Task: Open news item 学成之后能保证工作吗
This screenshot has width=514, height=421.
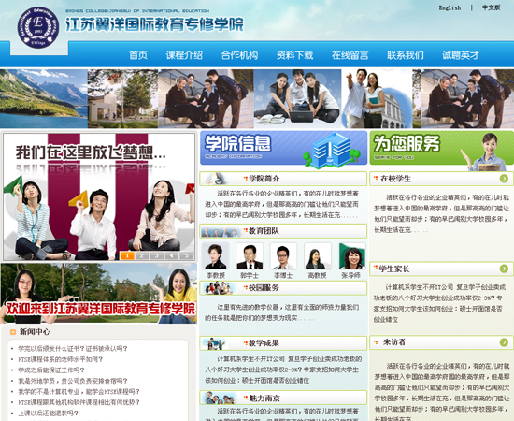Action: (51, 370)
